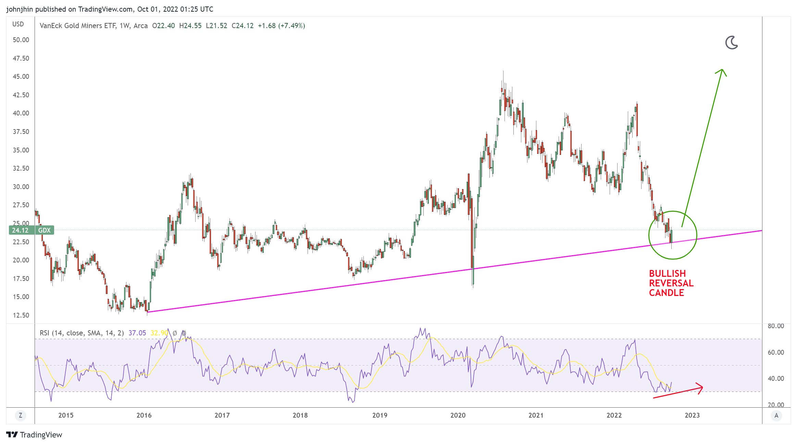Click the GDX ticker price tag
Screen dimensions: 797x445
point(44,230)
